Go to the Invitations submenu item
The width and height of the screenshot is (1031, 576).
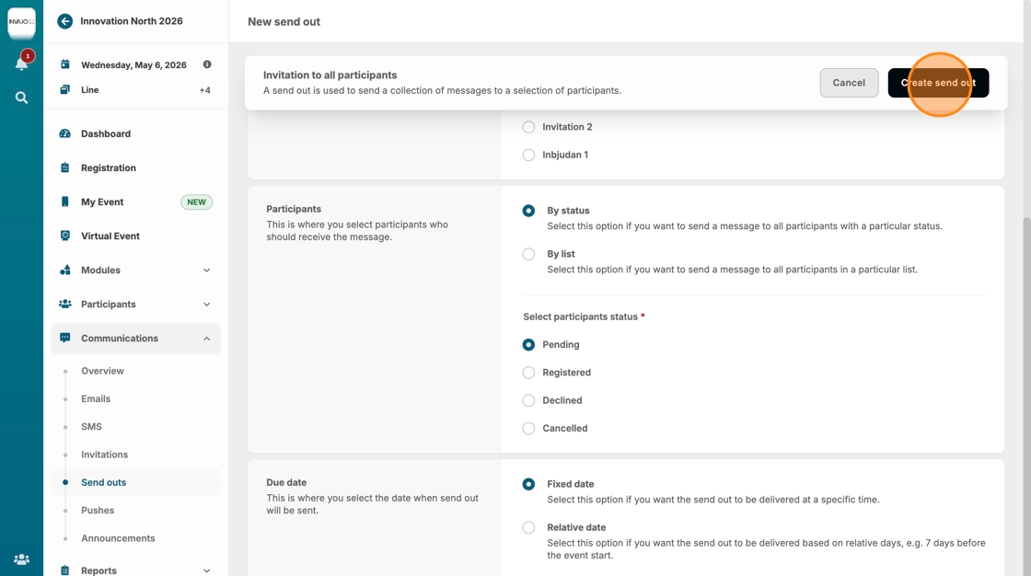pyautogui.click(x=104, y=455)
